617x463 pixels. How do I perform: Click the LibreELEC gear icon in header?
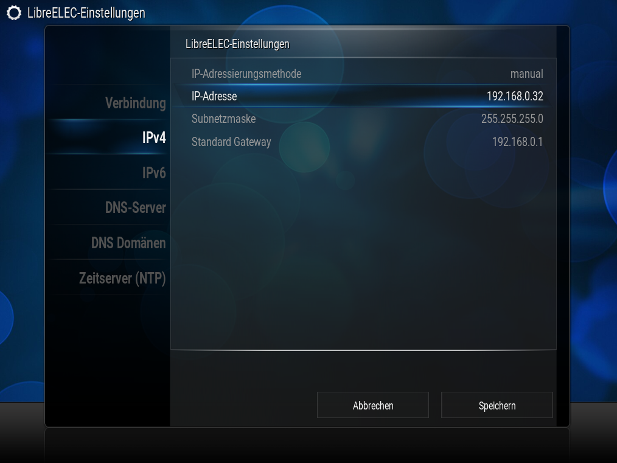[14, 13]
